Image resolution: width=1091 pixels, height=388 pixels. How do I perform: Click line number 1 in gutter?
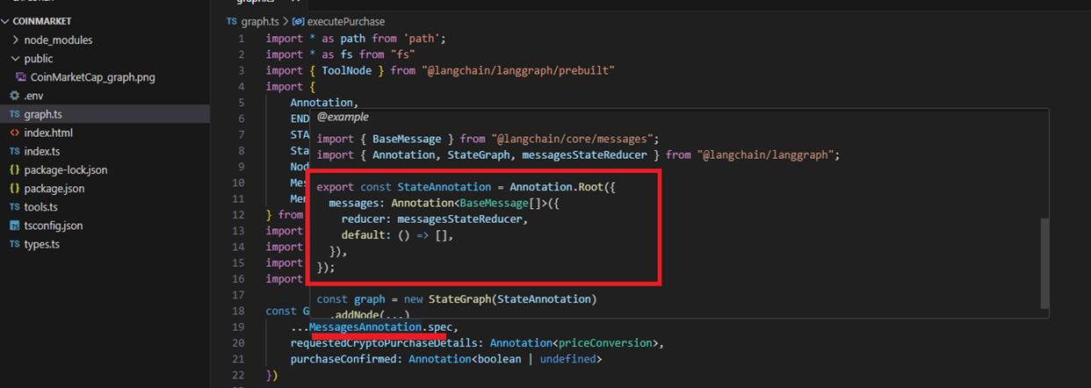241,39
